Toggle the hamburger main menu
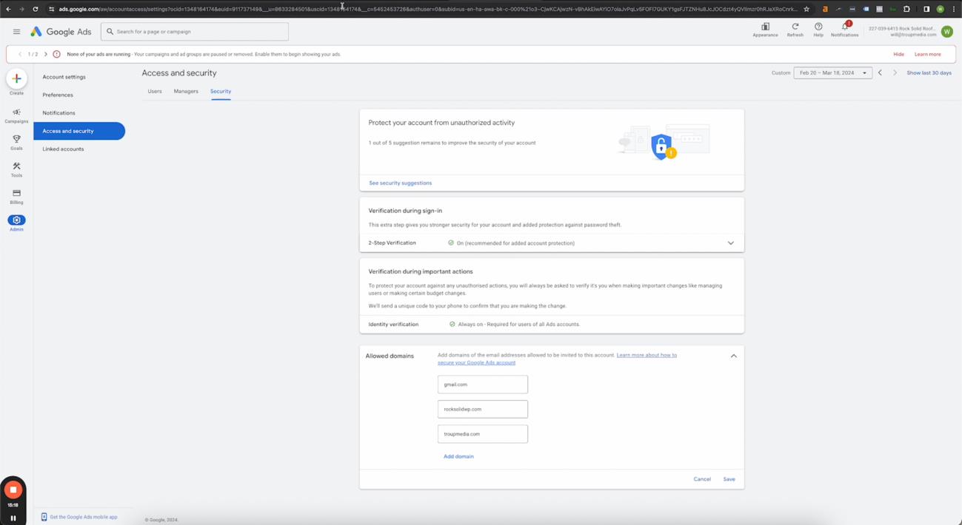The width and height of the screenshot is (962, 525). [x=16, y=32]
